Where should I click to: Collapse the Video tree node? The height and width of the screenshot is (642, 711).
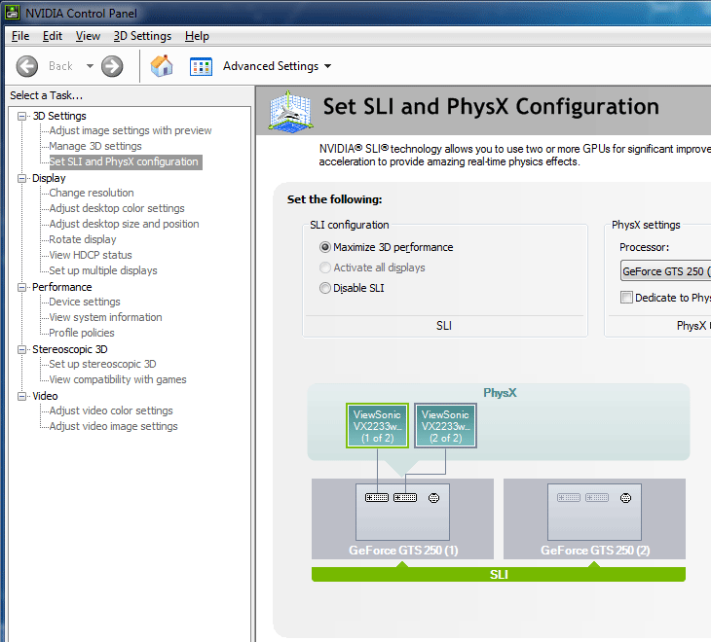pyautogui.click(x=21, y=396)
